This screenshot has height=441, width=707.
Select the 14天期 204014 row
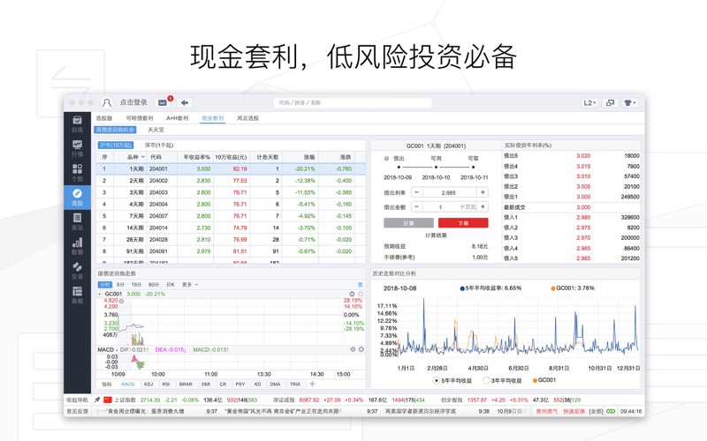coord(231,228)
